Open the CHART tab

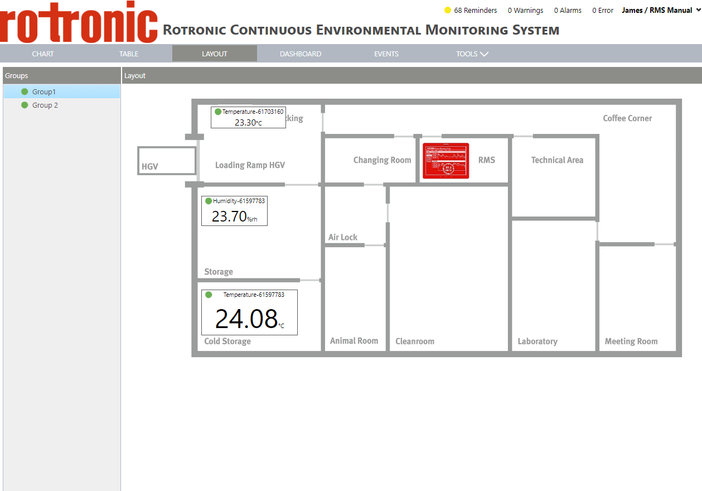pyautogui.click(x=43, y=54)
